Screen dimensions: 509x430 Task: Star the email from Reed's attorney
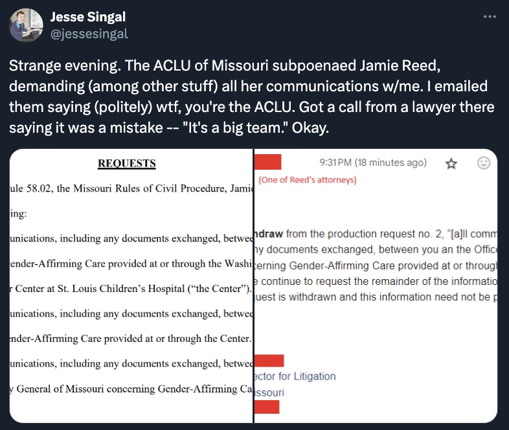coord(451,164)
